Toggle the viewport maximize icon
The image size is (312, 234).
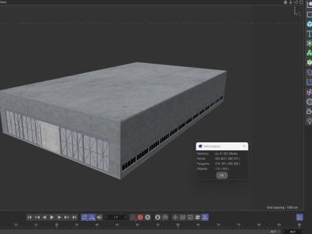click(x=301, y=2)
